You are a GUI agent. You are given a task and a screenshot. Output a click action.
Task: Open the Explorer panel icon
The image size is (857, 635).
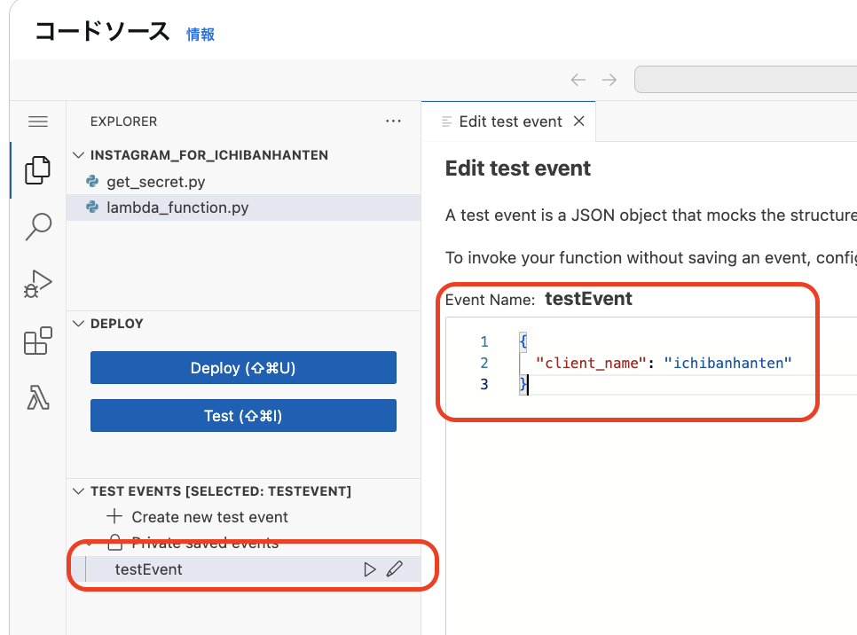[x=37, y=170]
